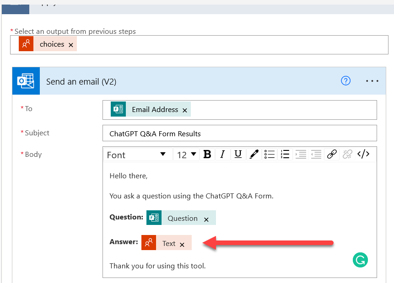
Task: Select the choices token
Action: (x=48, y=44)
